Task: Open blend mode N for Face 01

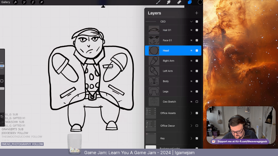Action: coord(191,40)
